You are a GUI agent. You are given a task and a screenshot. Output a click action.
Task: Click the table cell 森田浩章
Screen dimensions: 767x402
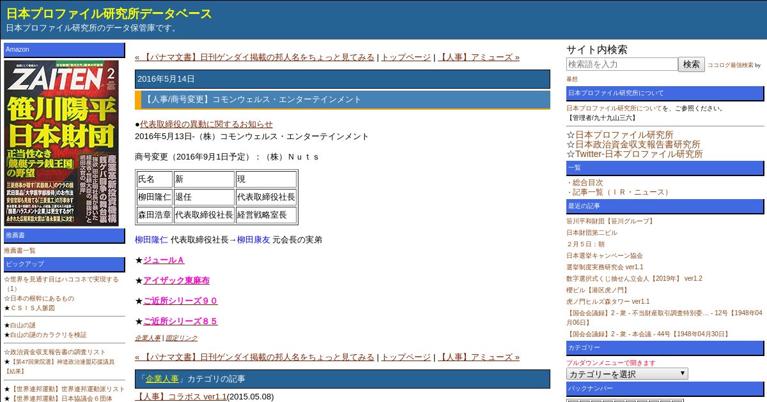pos(155,215)
